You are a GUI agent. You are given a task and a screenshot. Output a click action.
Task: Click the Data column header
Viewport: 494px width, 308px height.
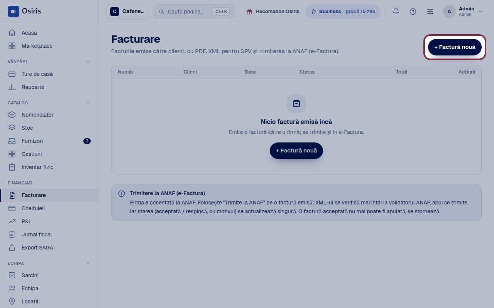coord(250,72)
